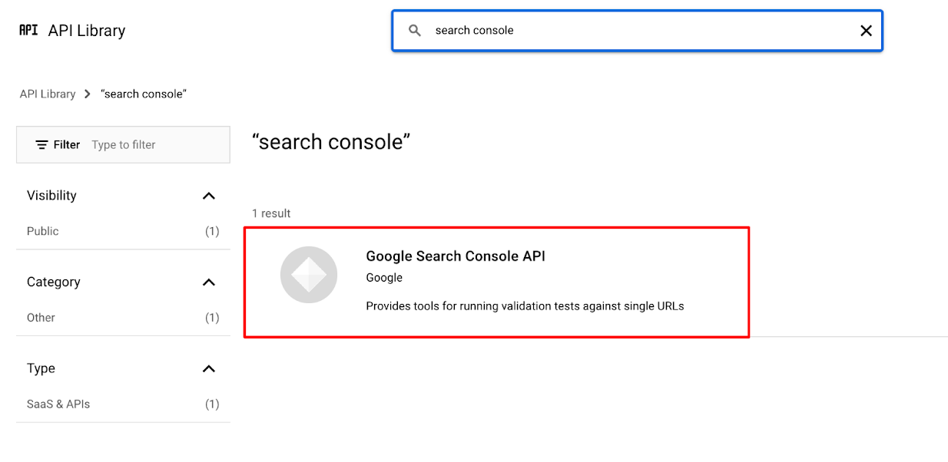
Task: Go to API Library breadcrumb link
Action: click(x=48, y=94)
